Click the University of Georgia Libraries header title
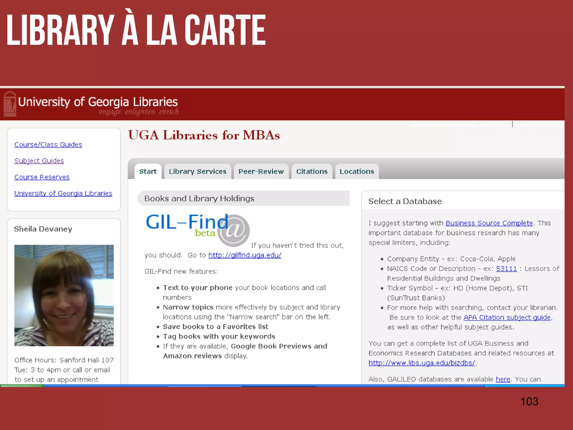This screenshot has height=430, width=573. [98, 102]
